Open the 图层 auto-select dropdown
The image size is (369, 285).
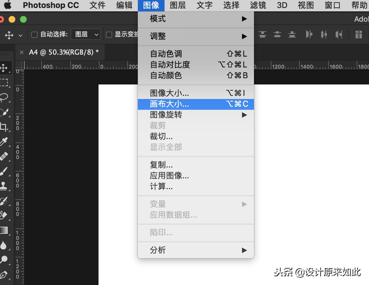(85, 34)
